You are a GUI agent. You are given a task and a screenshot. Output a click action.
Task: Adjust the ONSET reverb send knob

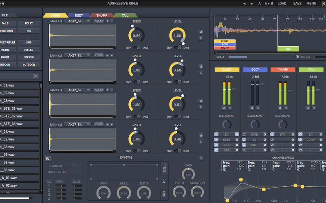point(227,125)
